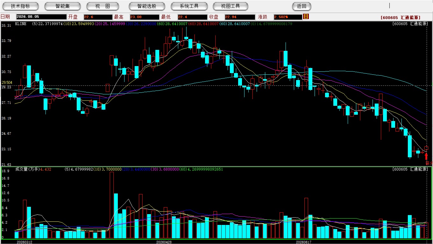The width and height of the screenshot is (433, 244).
Task: Click the 18.9 volume axis label
Action: [x=5, y=171]
